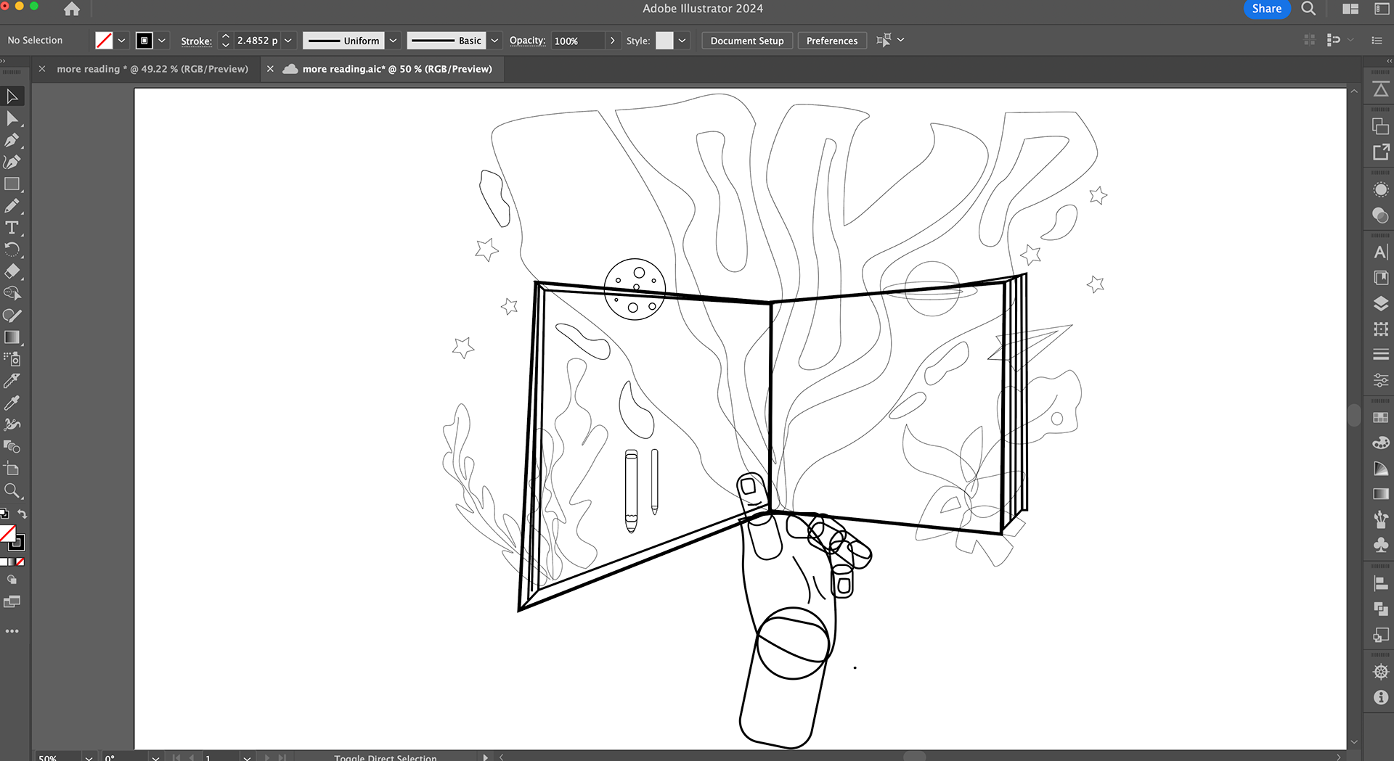This screenshot has width=1394, height=761.
Task: Switch to the more reading.aic tab
Action: (x=397, y=69)
